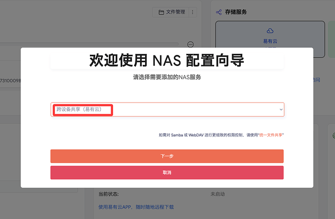Follow the 使用易有云APP remote download link
Image resolution: width=335 pixels, height=219 pixels.
(x=136, y=207)
